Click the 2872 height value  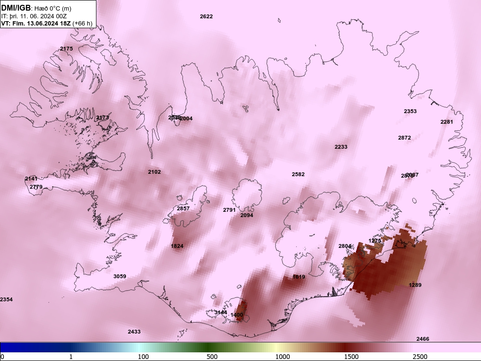pyautogui.click(x=405, y=138)
